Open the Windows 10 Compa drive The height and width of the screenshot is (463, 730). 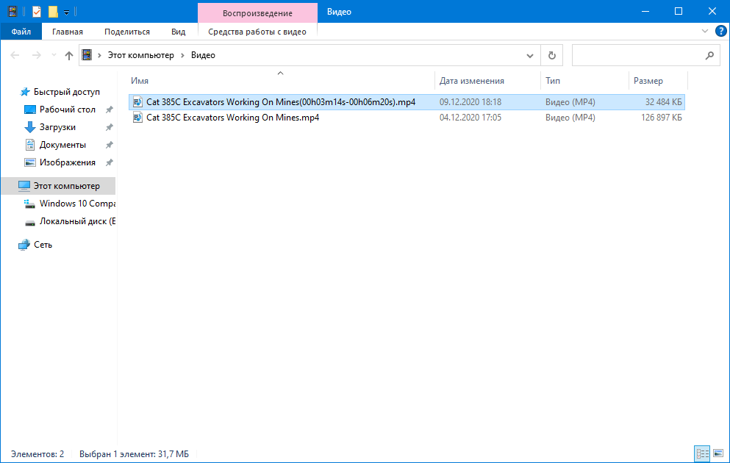pos(77,204)
